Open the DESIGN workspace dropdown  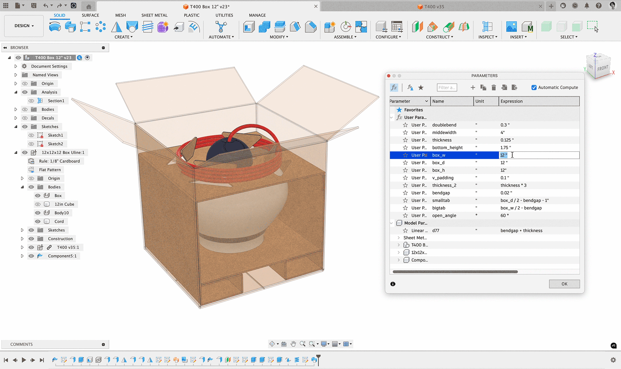(x=24, y=26)
